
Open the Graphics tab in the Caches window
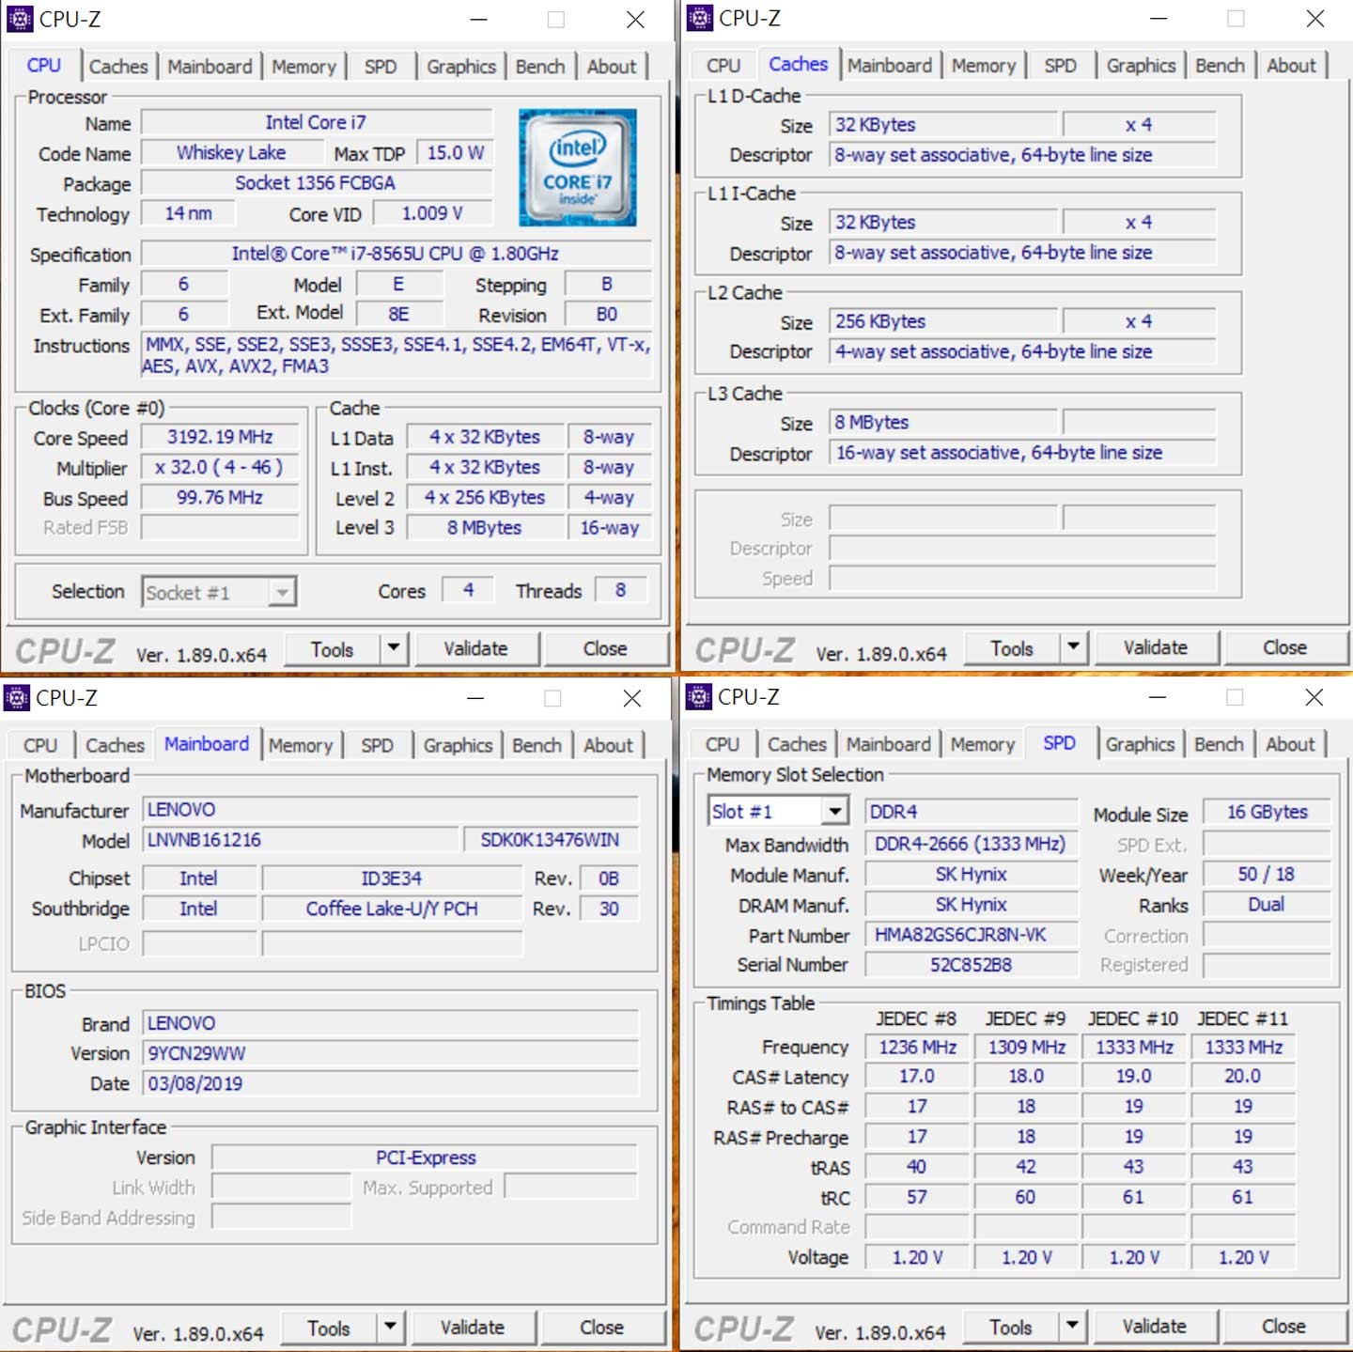[x=1141, y=66]
